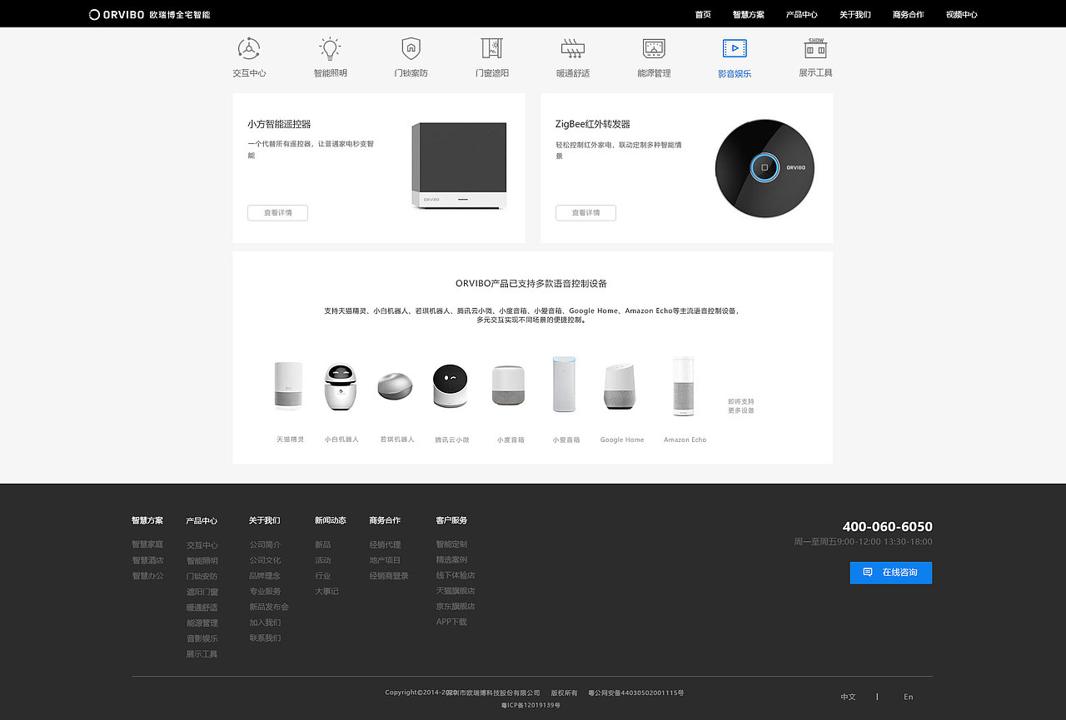Open 精选案例 footer link
The image size is (1066, 720).
(451, 560)
